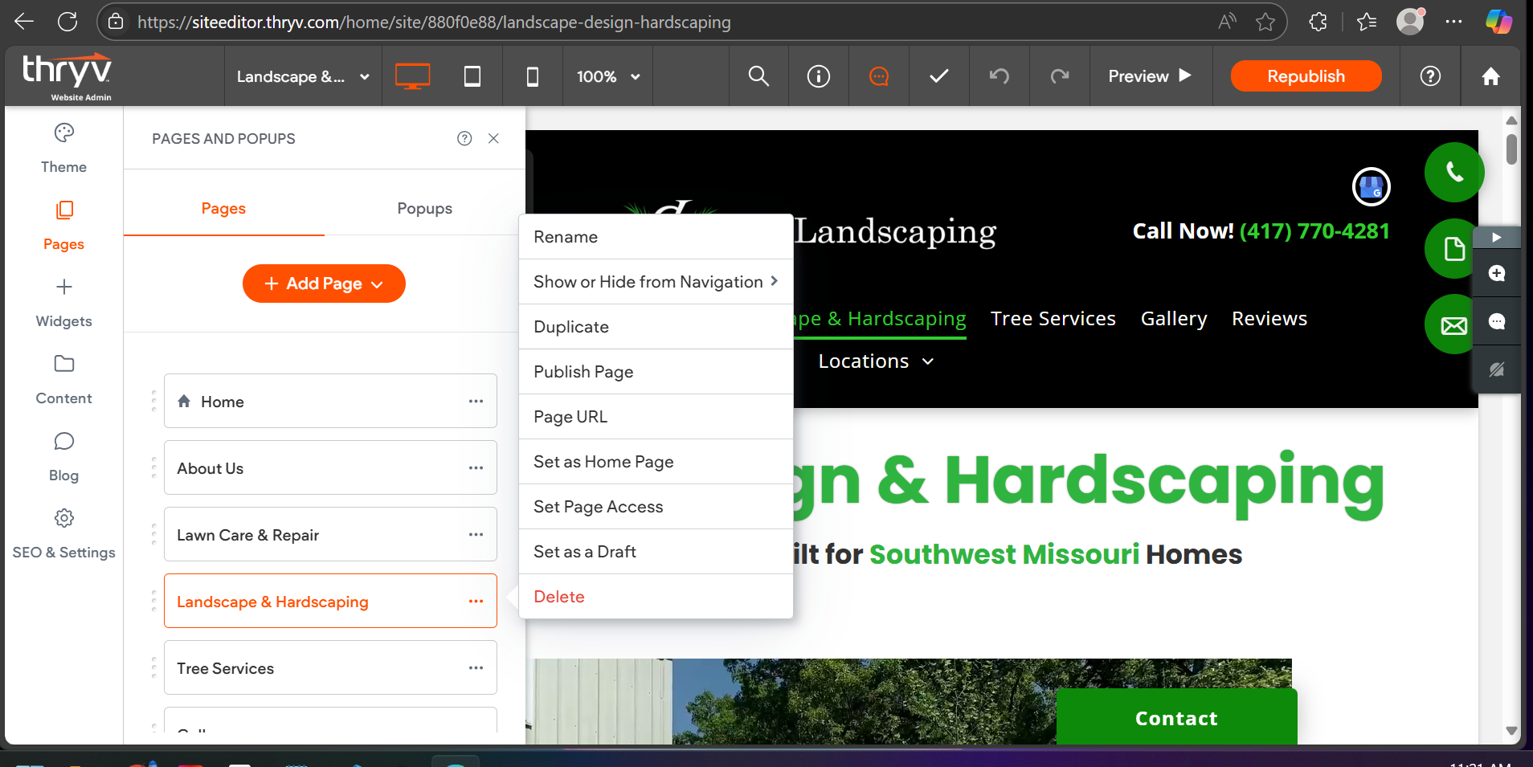Choose Duplicate from the context menu
Viewport: 1533px width, 767px height.
pos(571,327)
